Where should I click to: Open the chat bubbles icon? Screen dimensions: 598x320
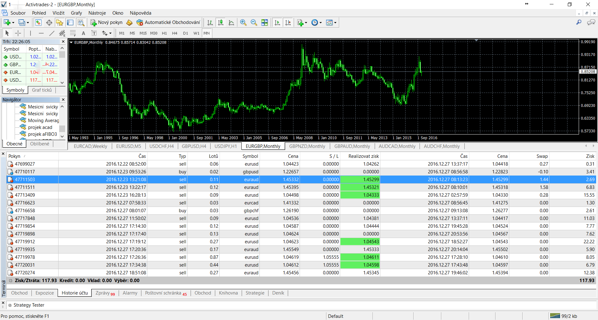coord(591,22)
